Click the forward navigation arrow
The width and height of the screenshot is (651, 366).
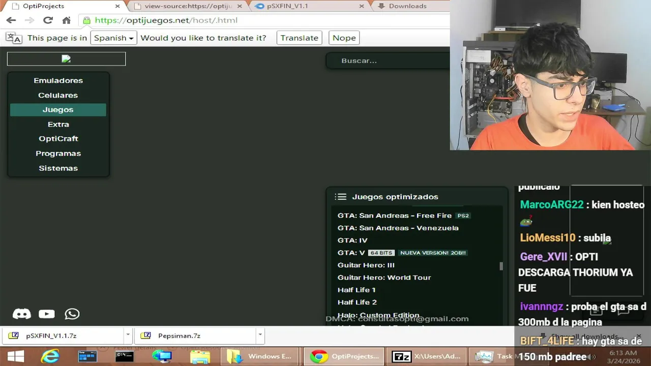(x=29, y=20)
